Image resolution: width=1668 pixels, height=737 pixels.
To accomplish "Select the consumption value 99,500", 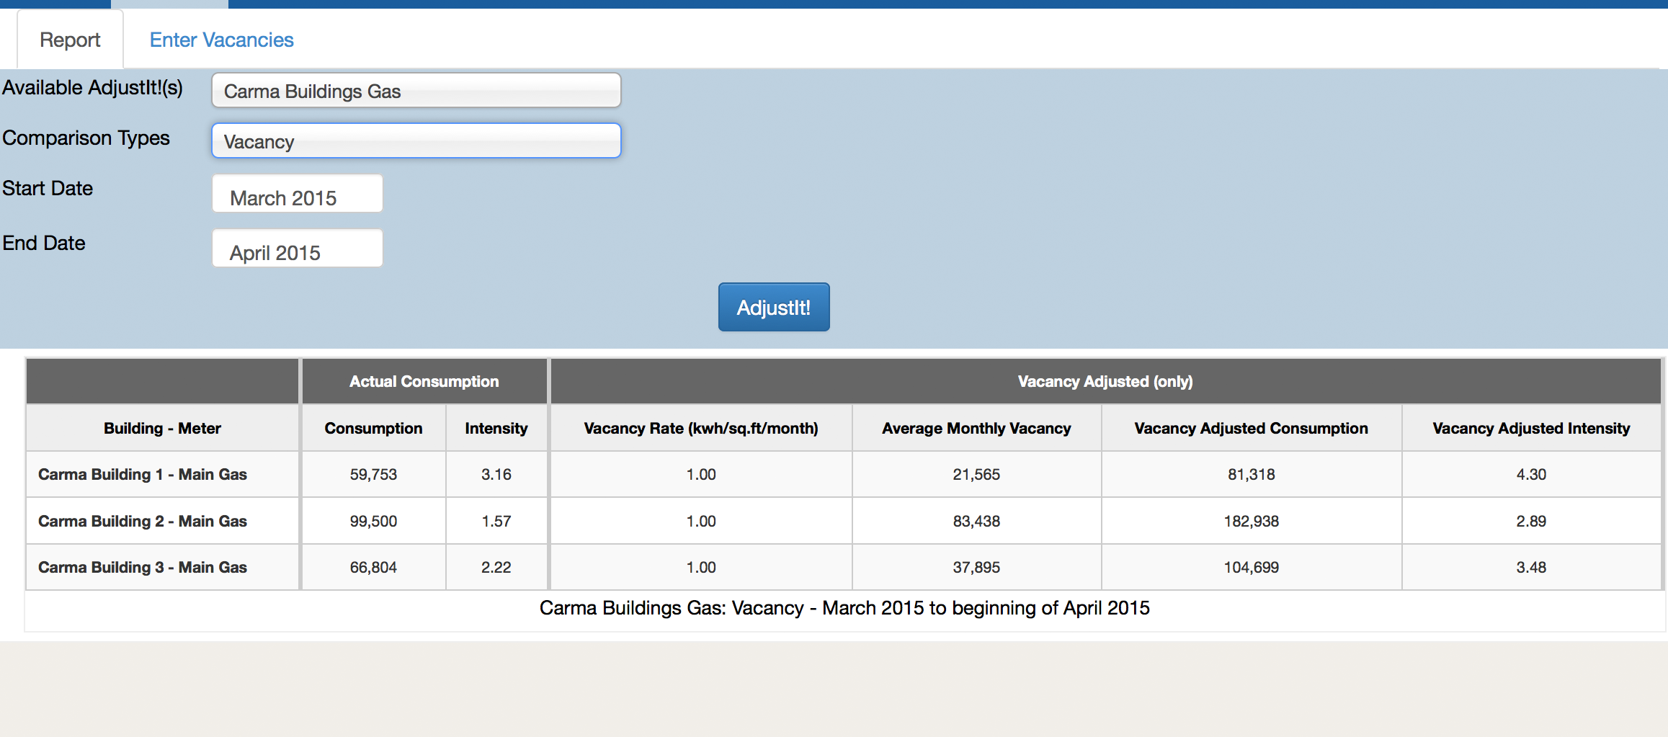I will (x=373, y=521).
